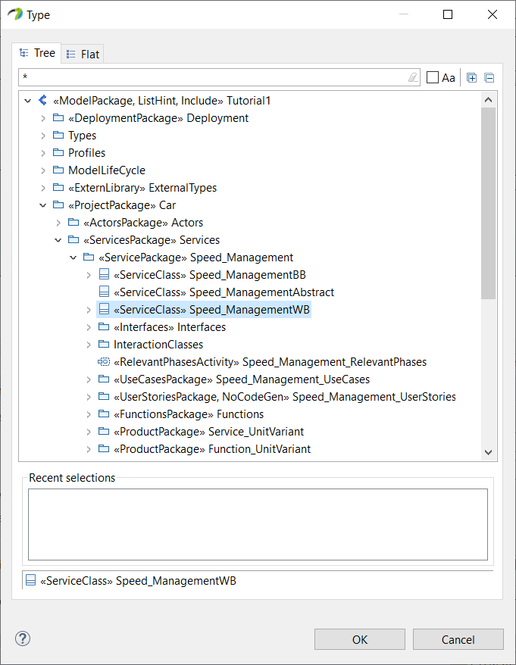Expand the Speed_Management_UseCases node
The width and height of the screenshot is (516, 665).
tap(89, 379)
